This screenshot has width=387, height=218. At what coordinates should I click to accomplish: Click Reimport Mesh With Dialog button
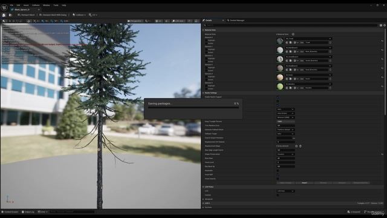tap(53, 15)
